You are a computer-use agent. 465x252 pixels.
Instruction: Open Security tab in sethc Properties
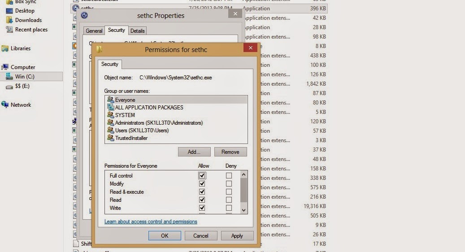pyautogui.click(x=116, y=30)
